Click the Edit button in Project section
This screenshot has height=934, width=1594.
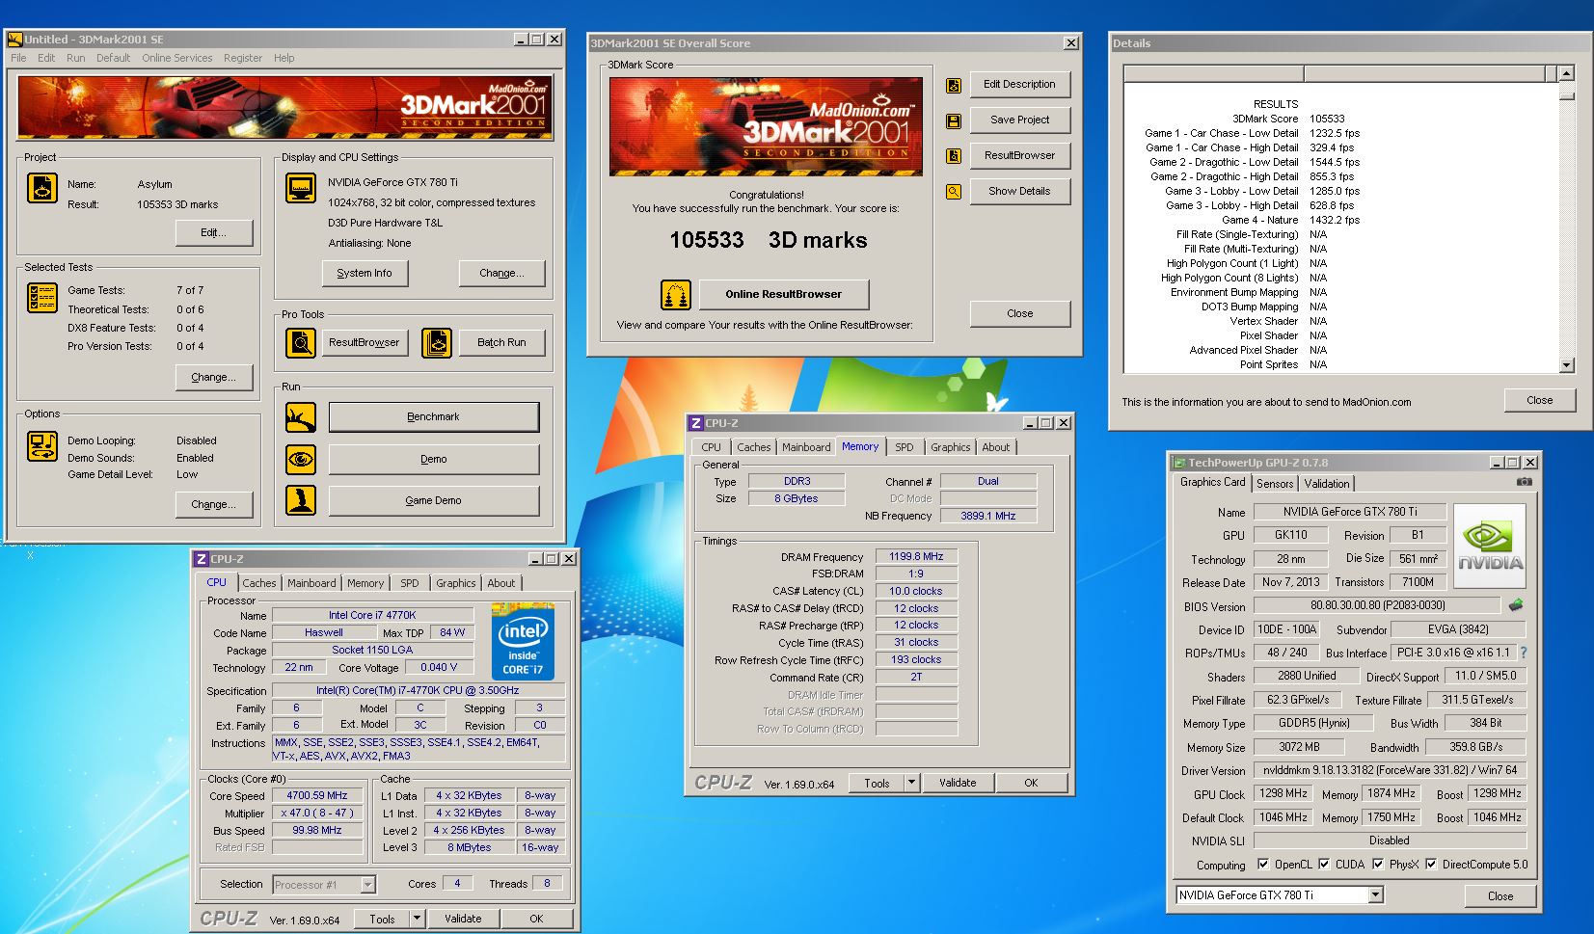tap(214, 232)
